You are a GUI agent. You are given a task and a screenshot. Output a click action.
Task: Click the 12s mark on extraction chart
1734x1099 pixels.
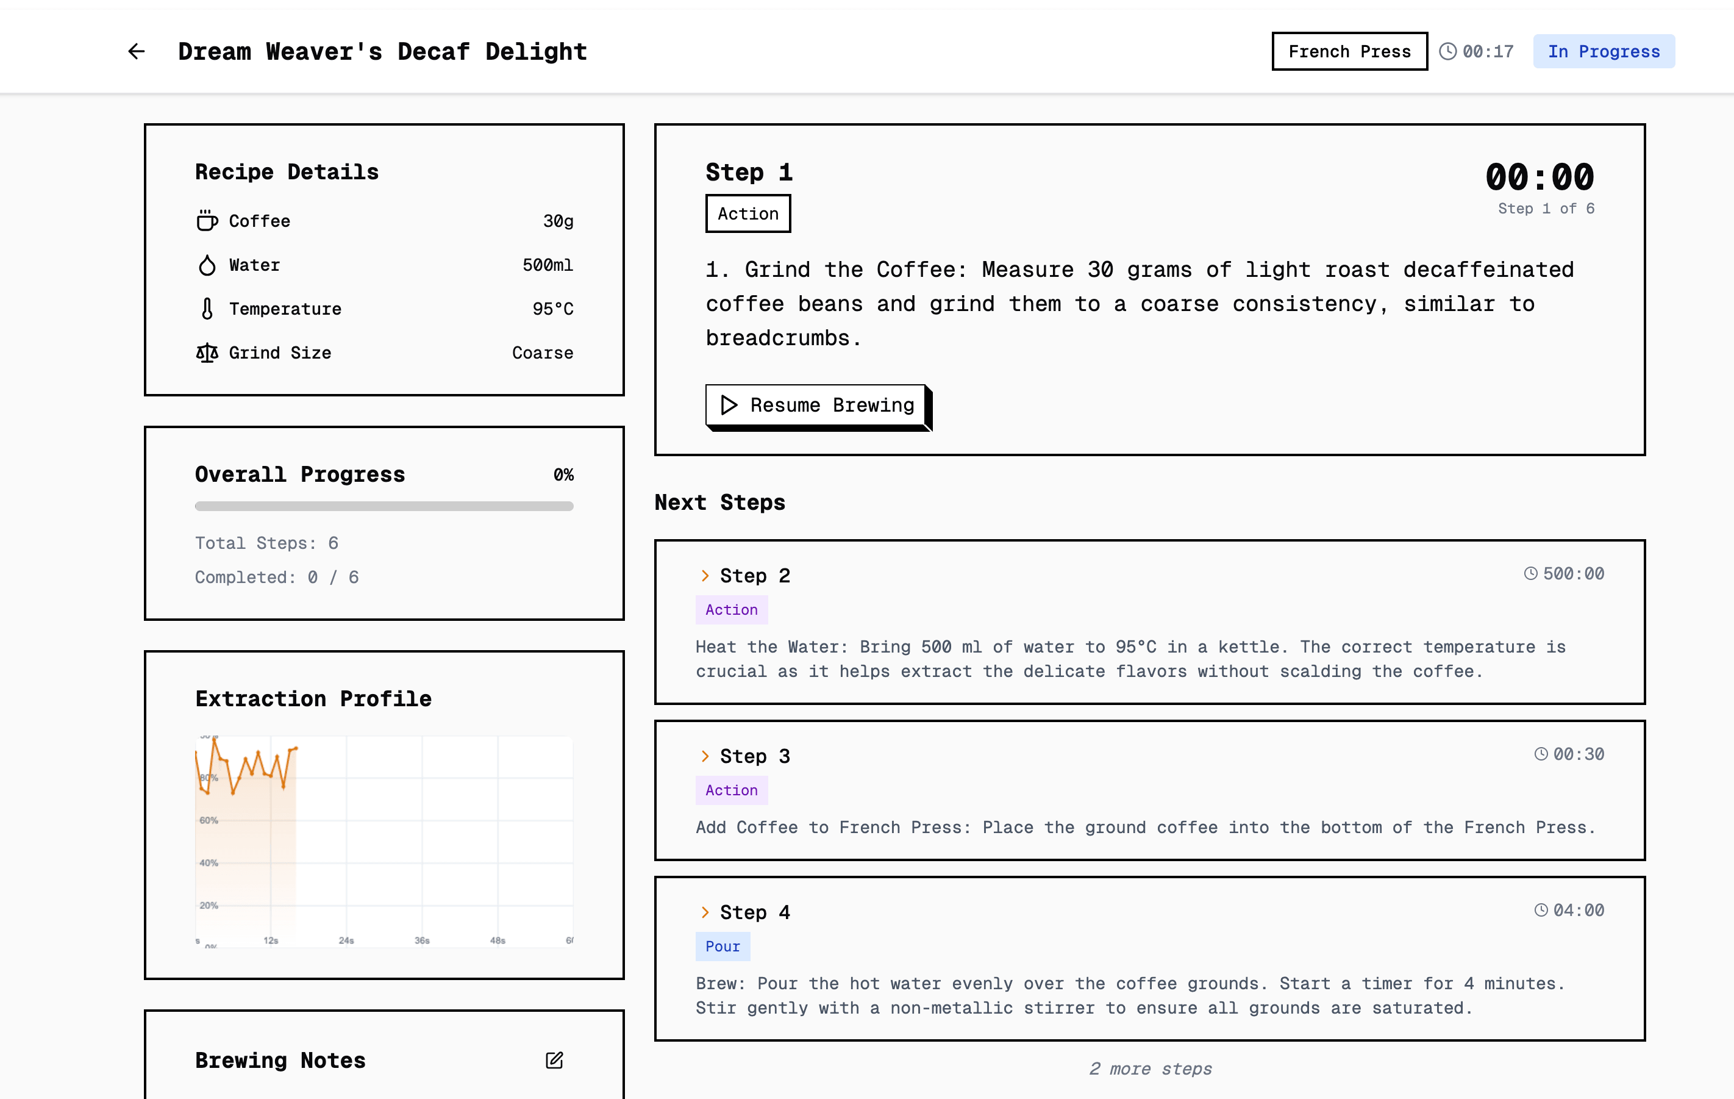click(x=271, y=940)
